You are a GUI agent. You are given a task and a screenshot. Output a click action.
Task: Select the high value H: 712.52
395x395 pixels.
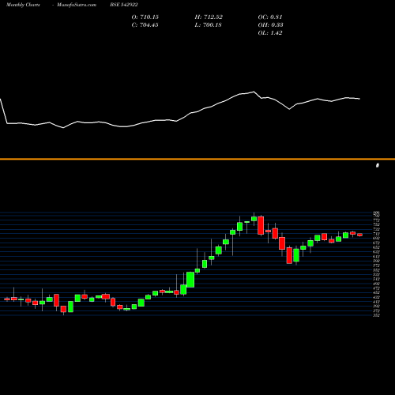pos(209,17)
